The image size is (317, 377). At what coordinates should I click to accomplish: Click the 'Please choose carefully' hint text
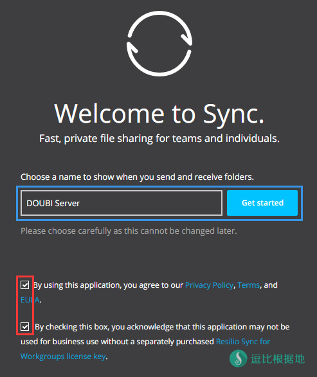(x=129, y=231)
